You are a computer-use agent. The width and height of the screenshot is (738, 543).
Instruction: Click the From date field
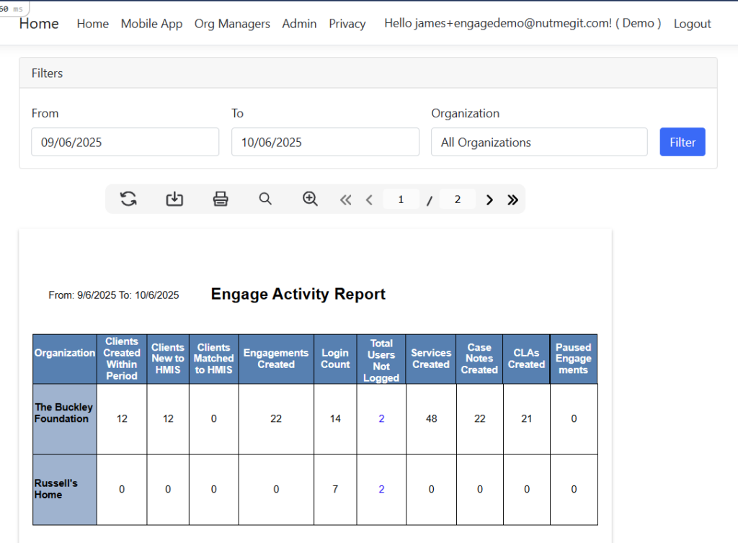tap(125, 142)
